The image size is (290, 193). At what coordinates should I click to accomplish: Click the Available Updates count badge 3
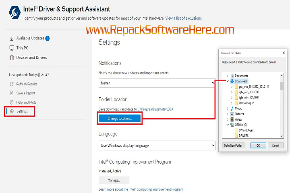coord(48,38)
